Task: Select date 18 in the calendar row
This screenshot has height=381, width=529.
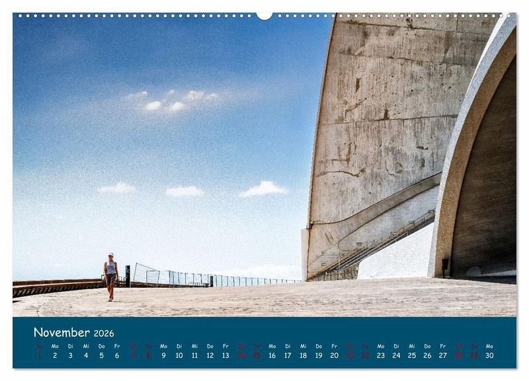Action: click(304, 355)
